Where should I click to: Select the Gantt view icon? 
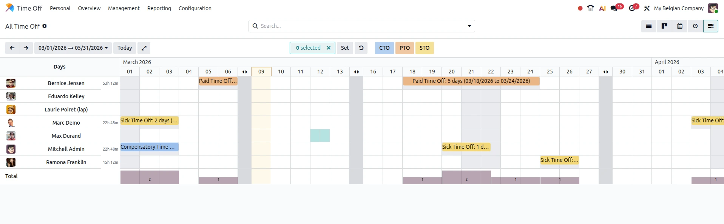(x=711, y=26)
